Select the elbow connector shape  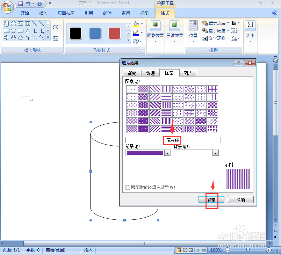pos(35,31)
